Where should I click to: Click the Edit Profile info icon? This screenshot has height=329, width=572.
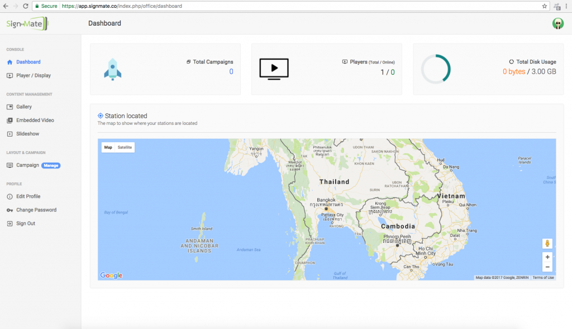[10, 196]
